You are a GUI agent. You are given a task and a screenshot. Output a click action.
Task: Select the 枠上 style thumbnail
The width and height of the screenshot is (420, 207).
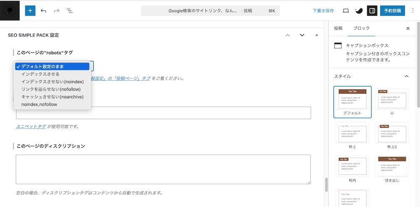[352, 136]
